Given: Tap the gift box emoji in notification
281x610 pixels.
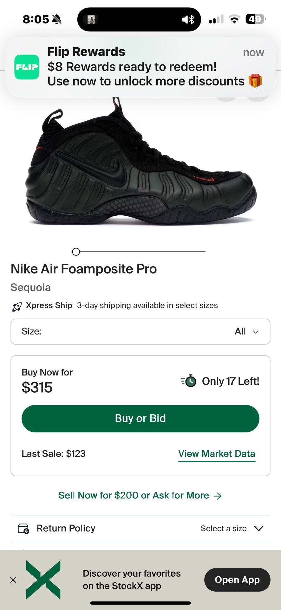Looking at the screenshot, I should click(255, 81).
